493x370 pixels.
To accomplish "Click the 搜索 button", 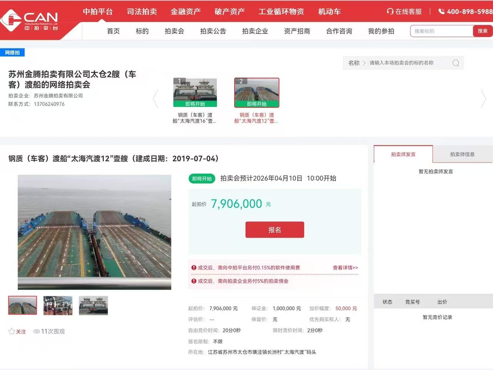I will coord(483,31).
